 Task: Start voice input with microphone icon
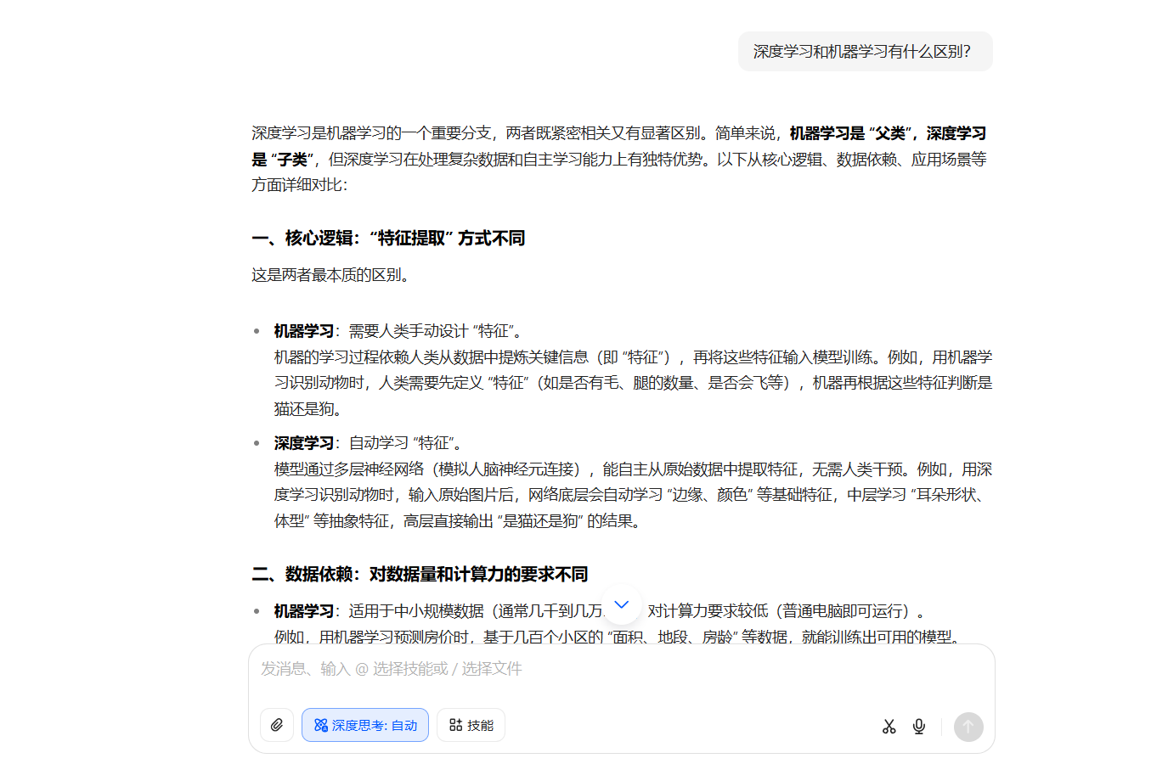[918, 726]
